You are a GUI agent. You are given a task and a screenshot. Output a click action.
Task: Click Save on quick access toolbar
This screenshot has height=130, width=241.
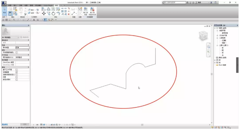[6, 20]
